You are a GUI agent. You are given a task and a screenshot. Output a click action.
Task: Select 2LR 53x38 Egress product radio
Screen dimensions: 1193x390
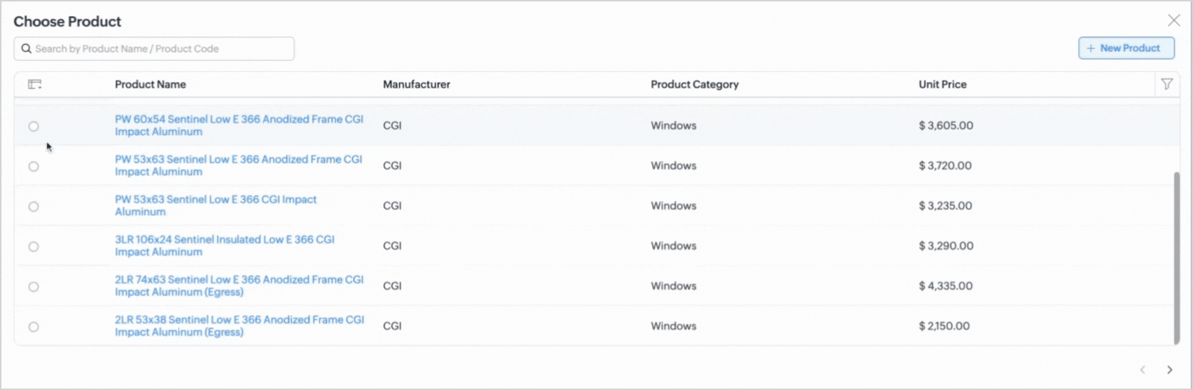click(x=34, y=327)
